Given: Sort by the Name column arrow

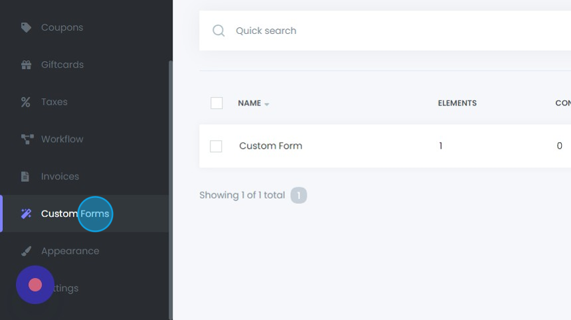Looking at the screenshot, I should coord(267,104).
